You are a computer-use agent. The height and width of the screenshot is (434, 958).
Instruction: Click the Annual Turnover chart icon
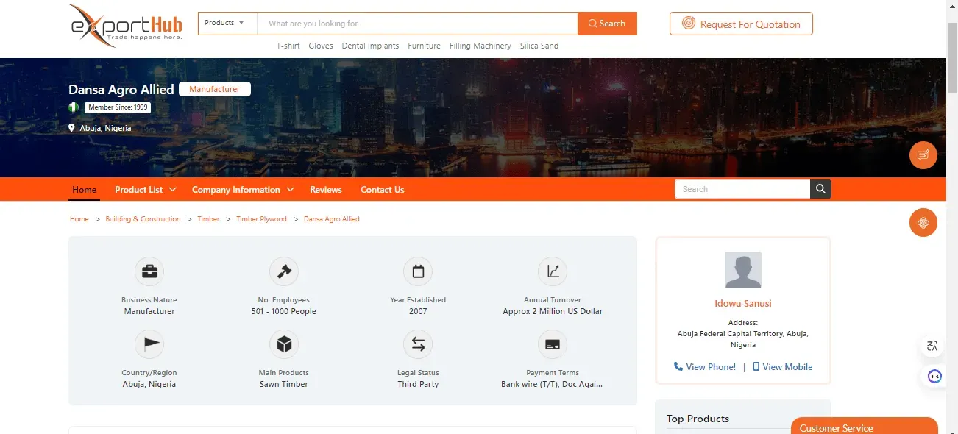(553, 271)
